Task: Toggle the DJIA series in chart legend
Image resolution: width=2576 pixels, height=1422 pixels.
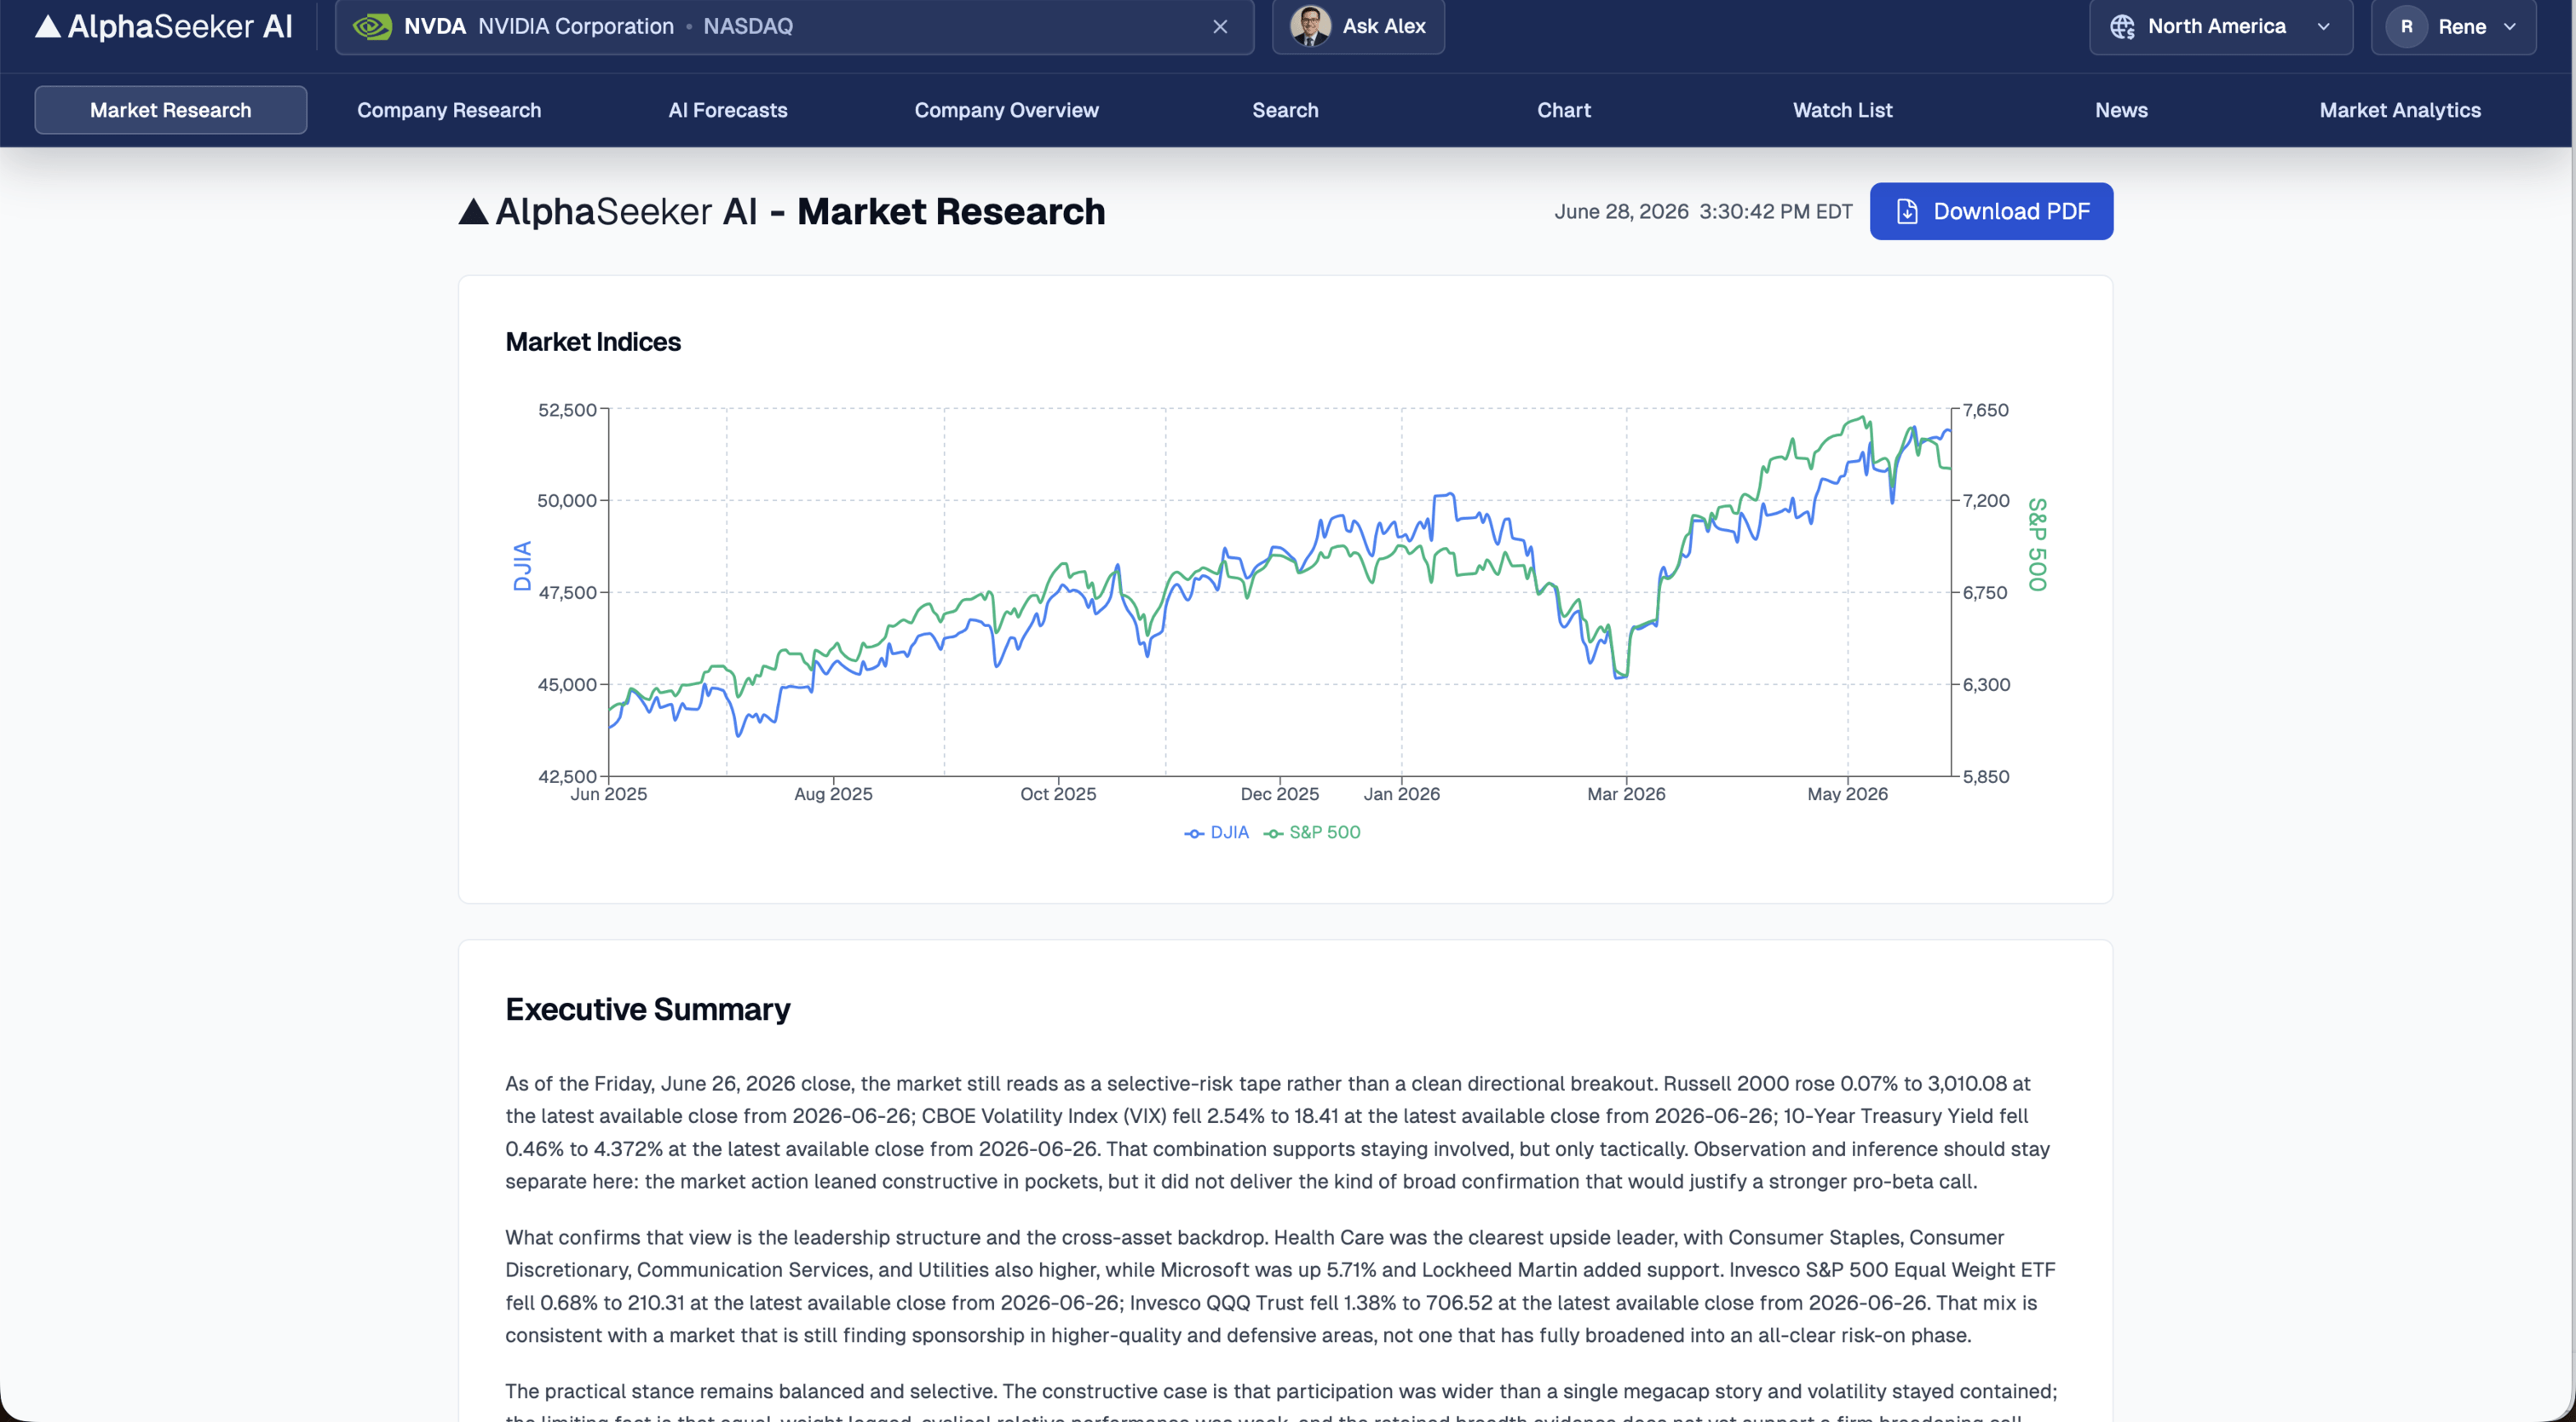Action: [x=1216, y=832]
